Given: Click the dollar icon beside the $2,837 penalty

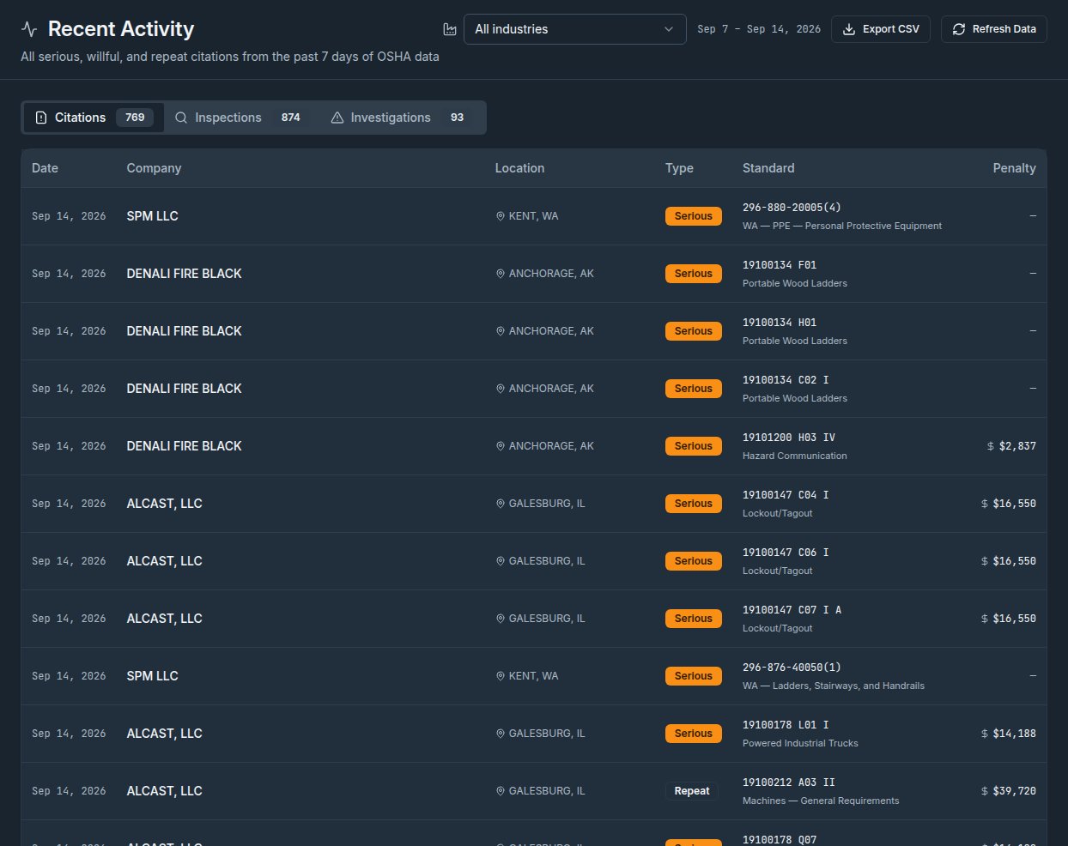Looking at the screenshot, I should [991, 446].
